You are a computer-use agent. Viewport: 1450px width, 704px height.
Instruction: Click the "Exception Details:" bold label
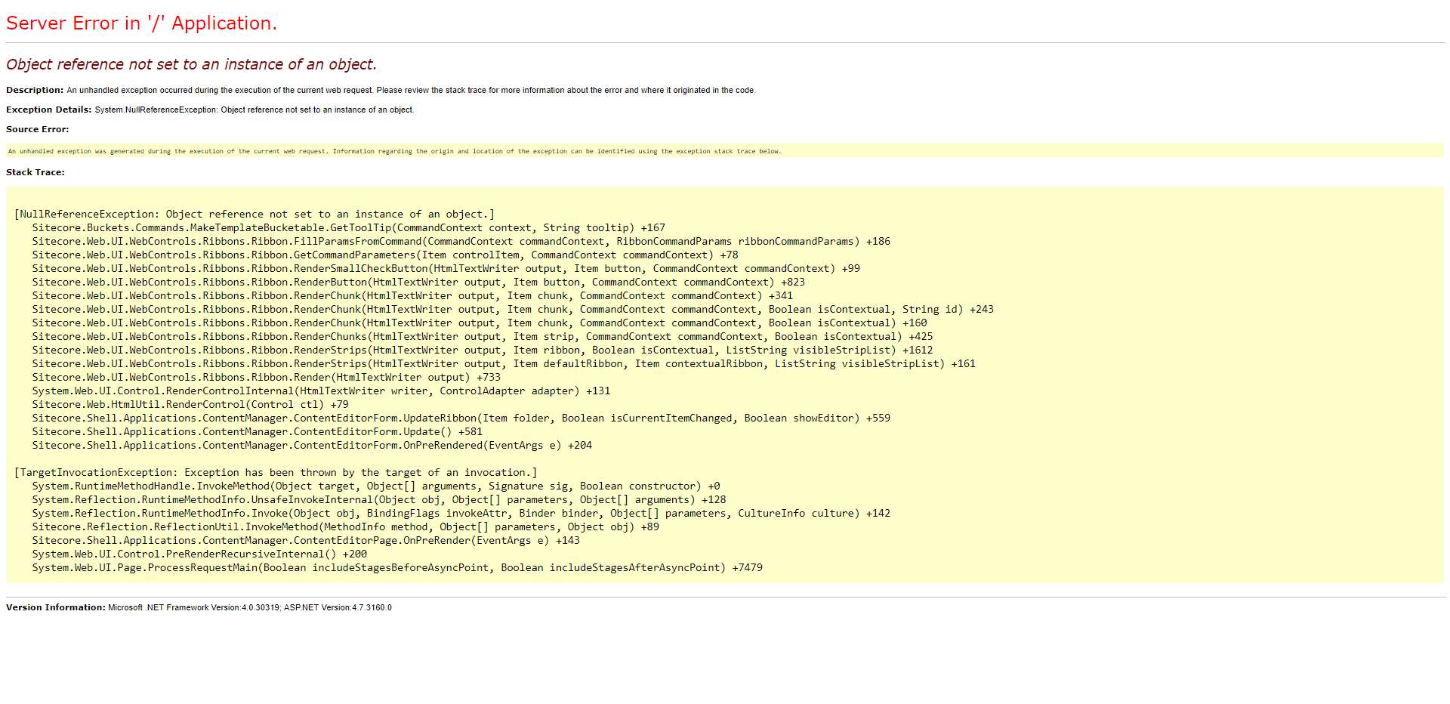click(48, 110)
